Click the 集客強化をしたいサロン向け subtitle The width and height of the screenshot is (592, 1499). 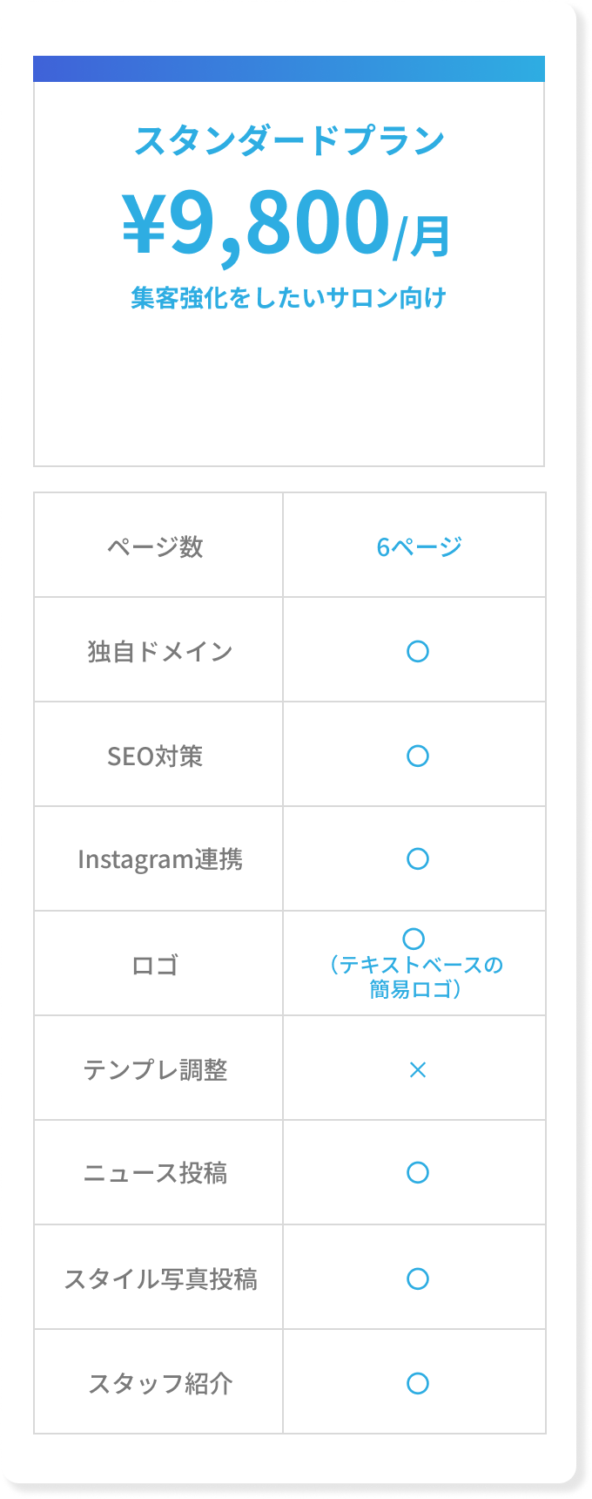[x=289, y=298]
